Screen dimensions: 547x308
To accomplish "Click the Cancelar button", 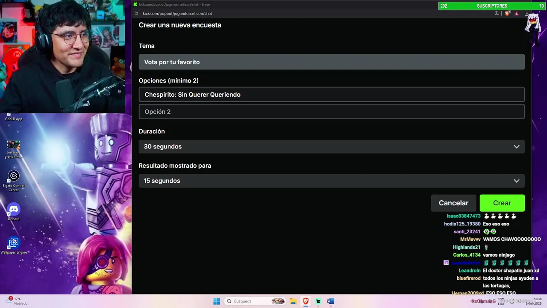I will coord(453,203).
